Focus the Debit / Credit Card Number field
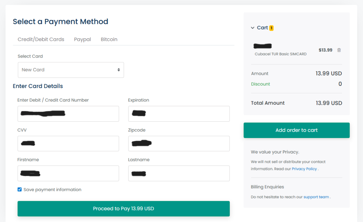The height and width of the screenshot is (222, 363). click(x=68, y=114)
